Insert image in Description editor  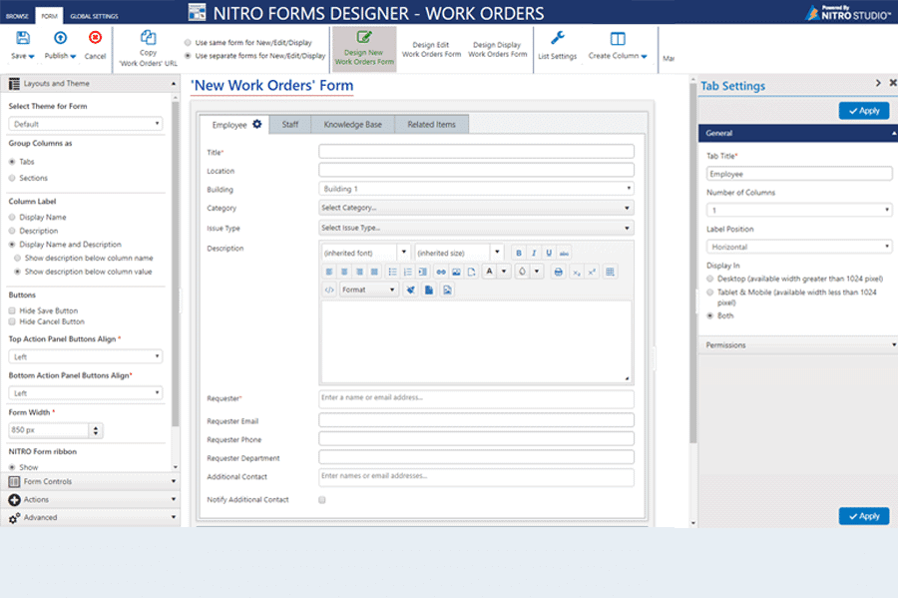coord(456,272)
